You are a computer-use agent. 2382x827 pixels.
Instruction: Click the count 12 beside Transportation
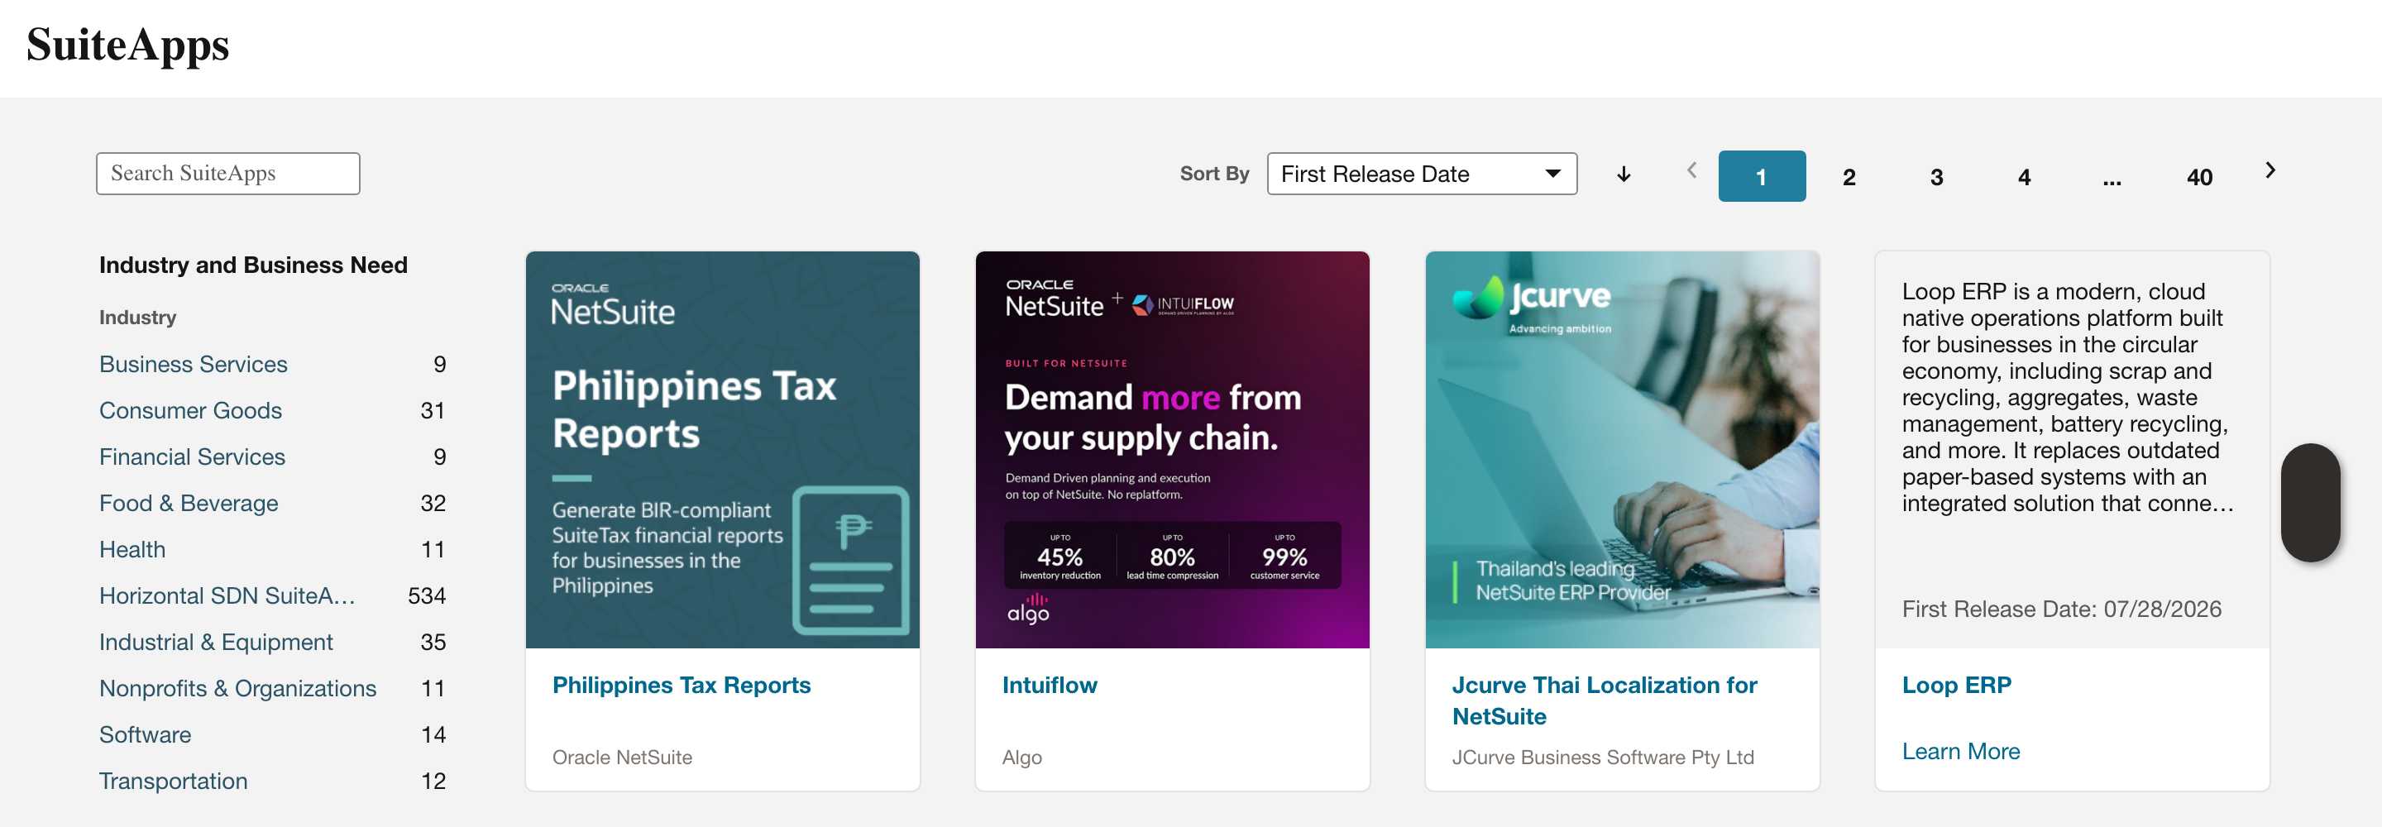[x=433, y=781]
